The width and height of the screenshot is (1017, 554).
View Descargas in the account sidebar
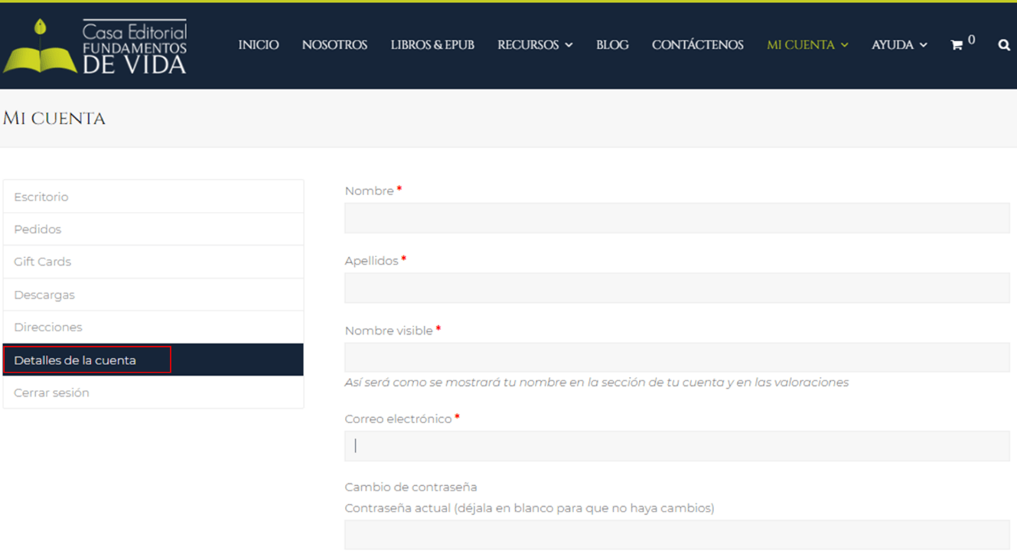point(44,295)
